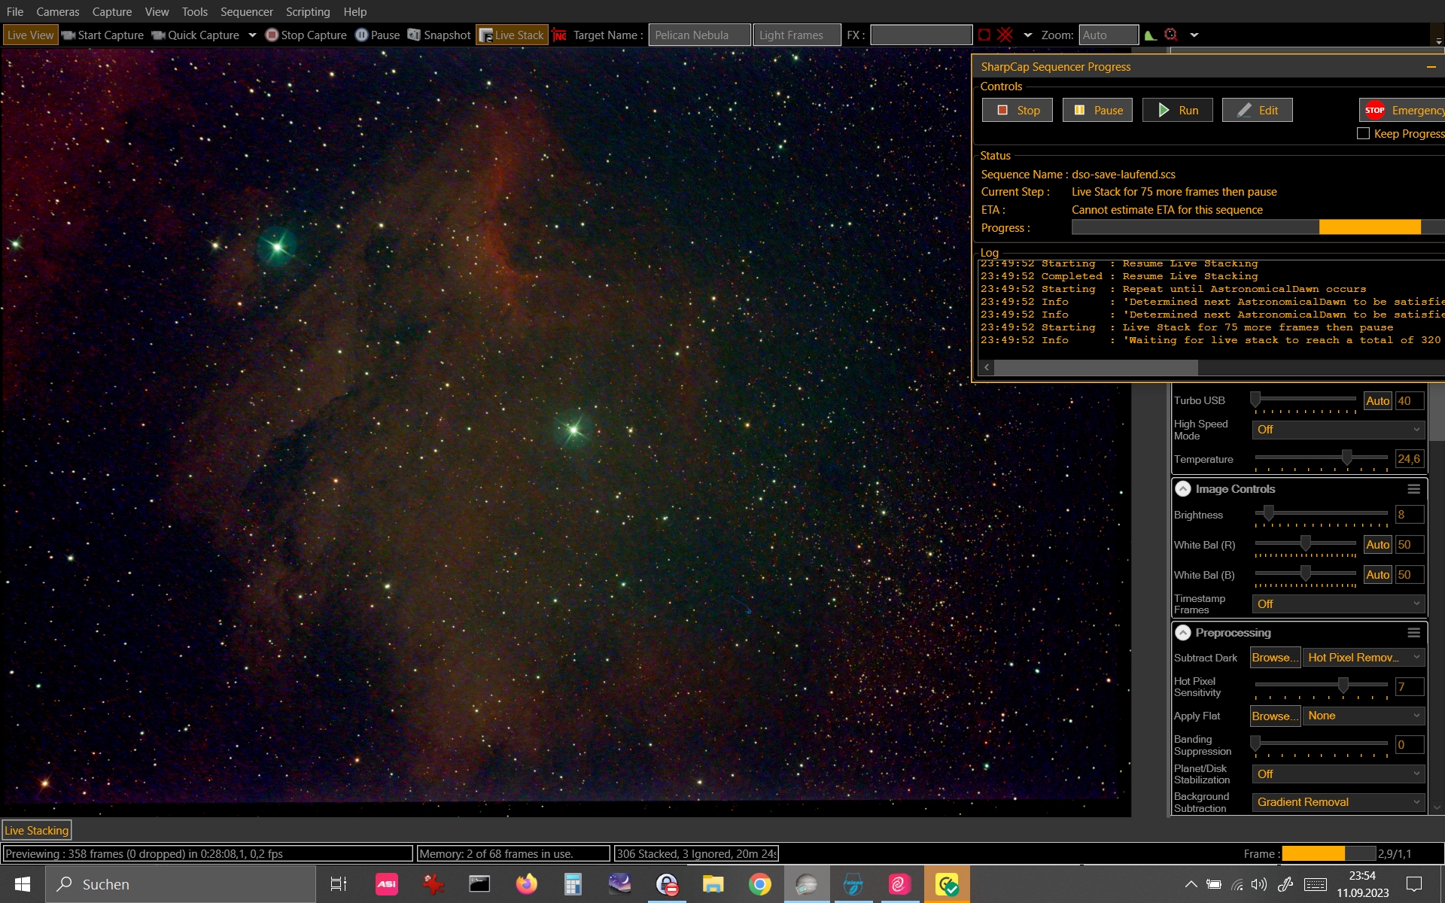The image size is (1445, 903).
Task: Click the red square selection area icon
Action: tap(984, 35)
